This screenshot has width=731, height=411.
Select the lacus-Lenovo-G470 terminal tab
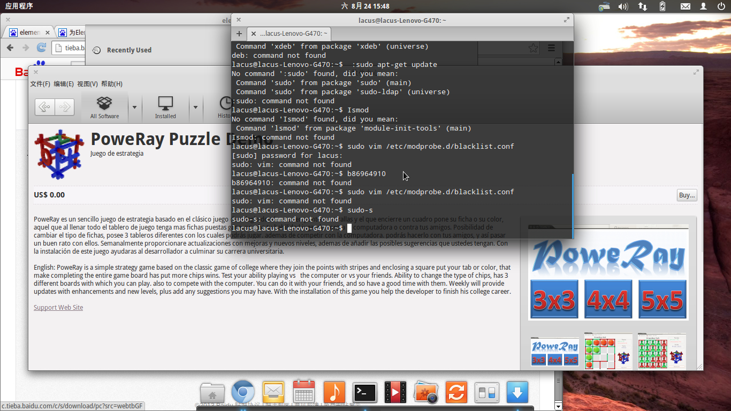(x=290, y=33)
